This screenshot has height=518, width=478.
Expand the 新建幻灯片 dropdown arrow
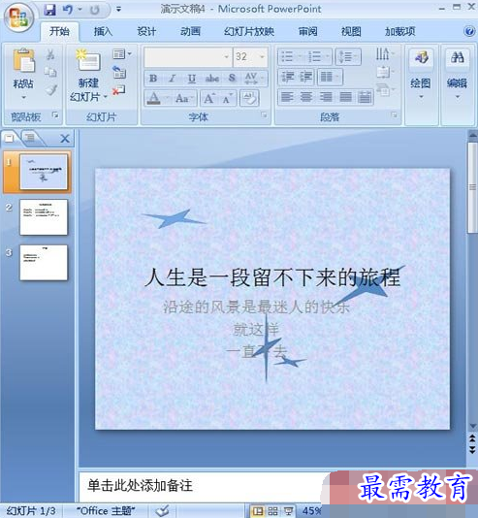click(106, 97)
